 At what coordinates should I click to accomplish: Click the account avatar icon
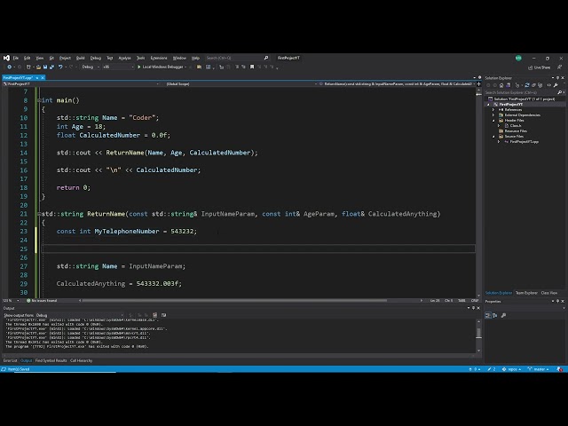coord(518,58)
